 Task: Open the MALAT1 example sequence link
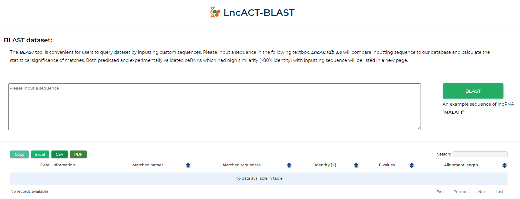click(453, 112)
